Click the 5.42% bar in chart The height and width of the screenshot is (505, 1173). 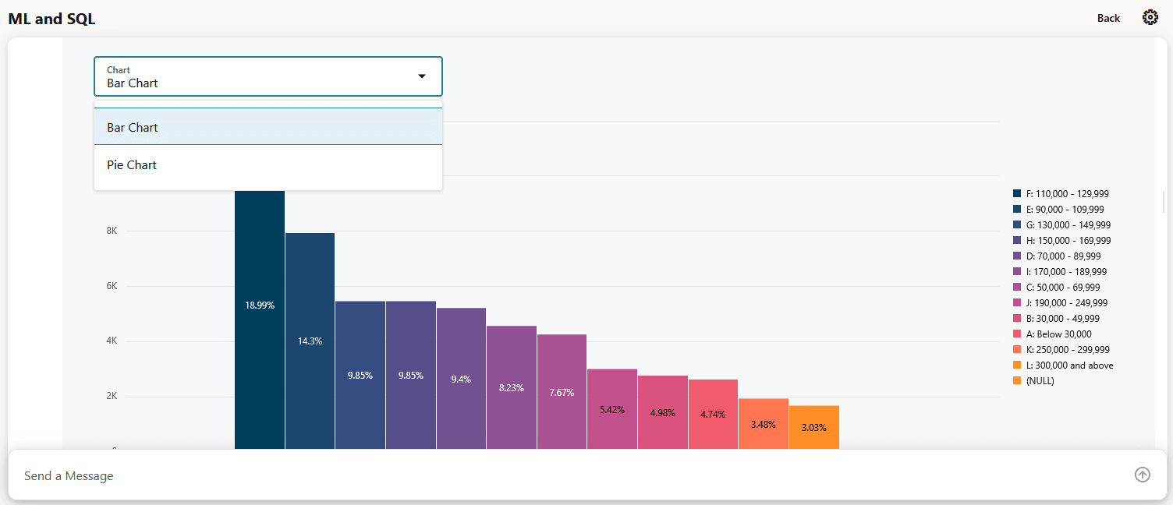pyautogui.click(x=612, y=409)
